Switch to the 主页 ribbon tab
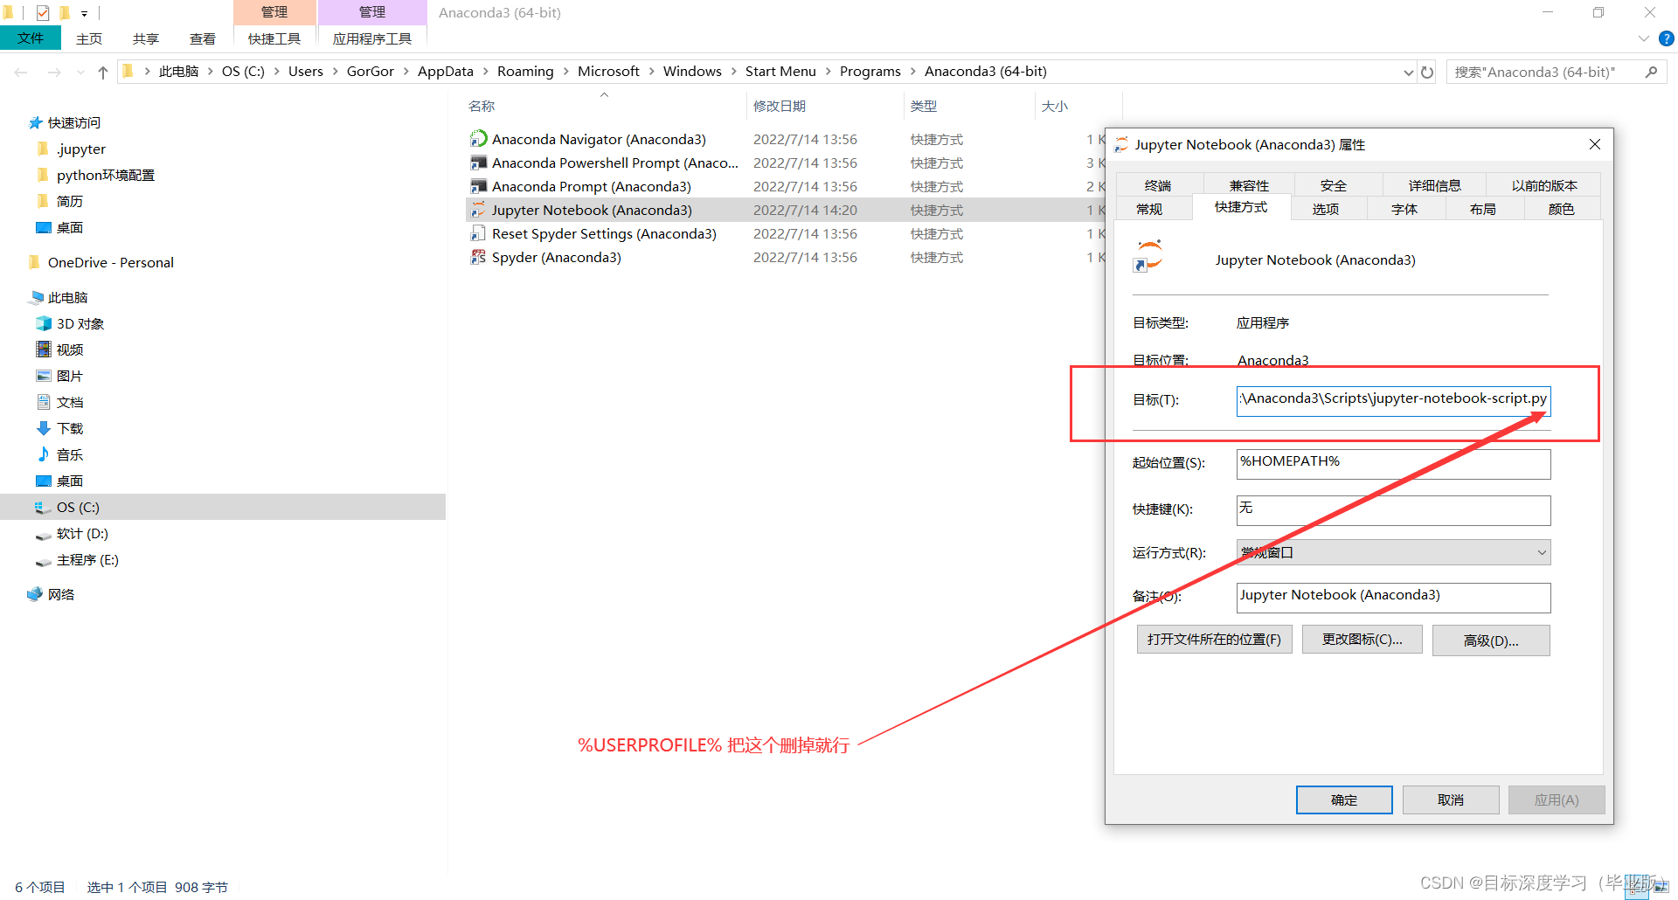 coord(89,38)
